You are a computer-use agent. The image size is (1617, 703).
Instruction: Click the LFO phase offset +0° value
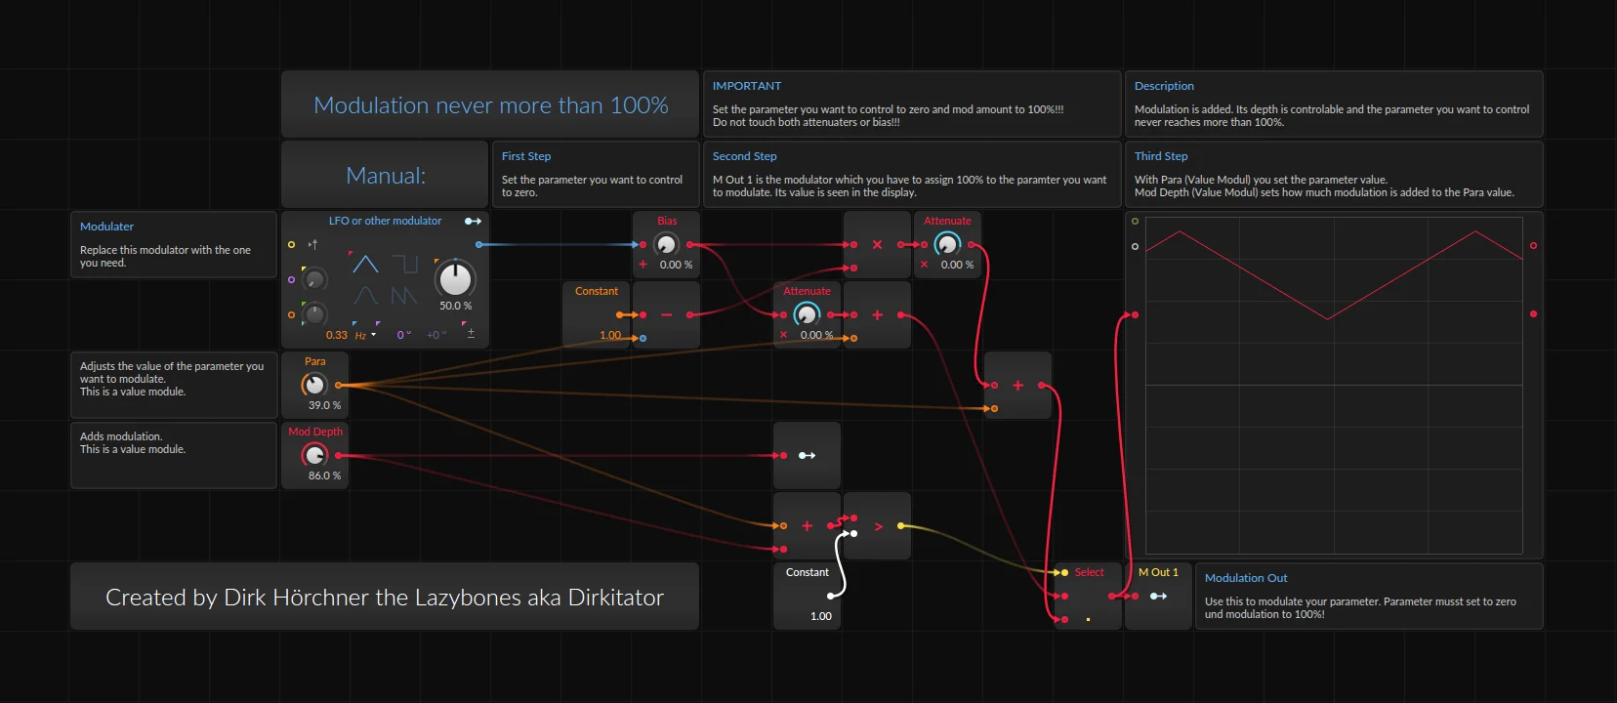[x=435, y=335]
